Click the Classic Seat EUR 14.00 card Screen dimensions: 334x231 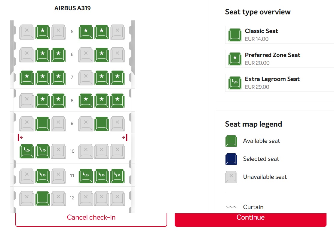tap(280, 35)
